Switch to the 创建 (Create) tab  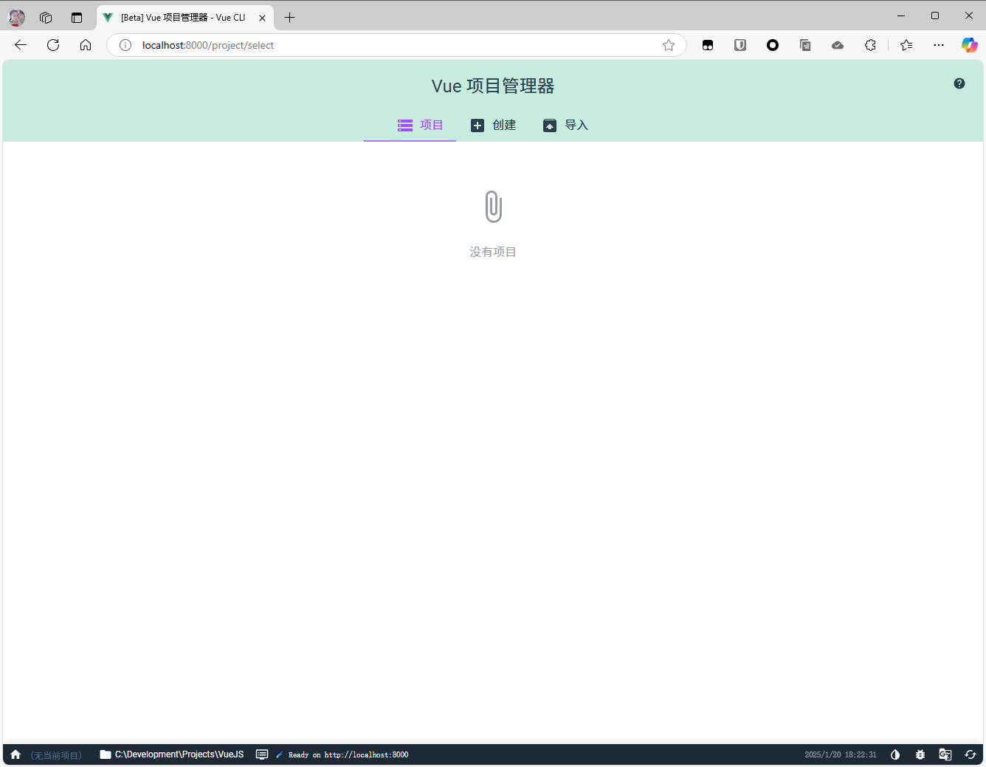tap(494, 125)
